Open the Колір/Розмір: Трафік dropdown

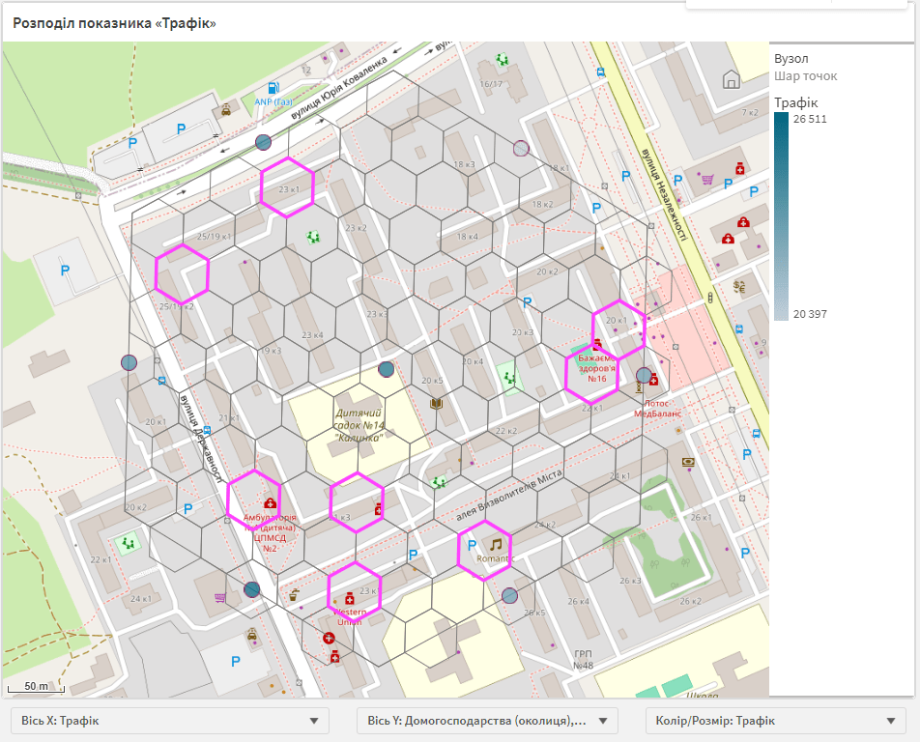tap(775, 721)
